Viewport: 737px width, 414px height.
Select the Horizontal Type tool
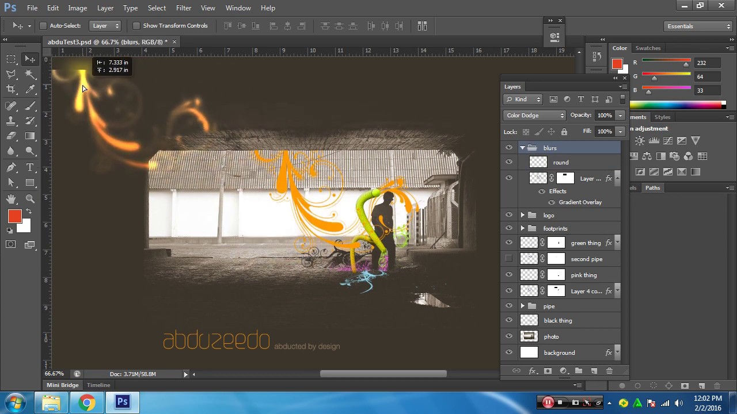point(30,167)
